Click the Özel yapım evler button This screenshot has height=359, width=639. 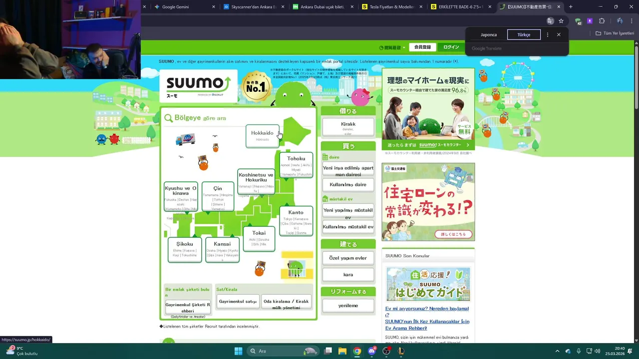(x=348, y=258)
